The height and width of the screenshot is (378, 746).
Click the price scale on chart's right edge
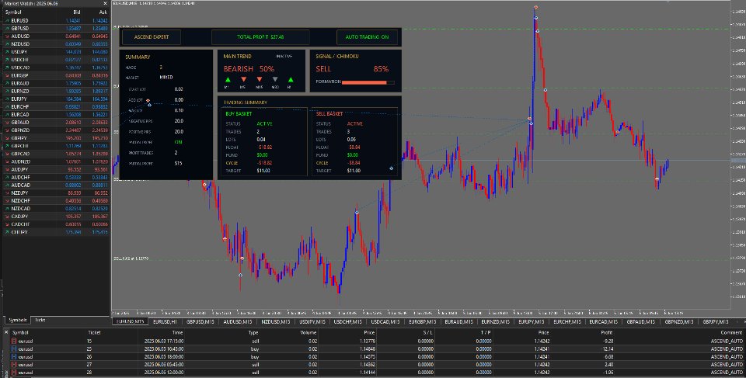[738, 154]
